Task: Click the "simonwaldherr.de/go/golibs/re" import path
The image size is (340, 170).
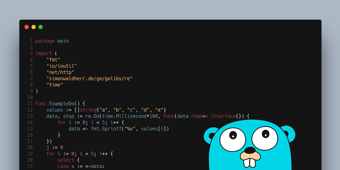Action: (x=90, y=79)
